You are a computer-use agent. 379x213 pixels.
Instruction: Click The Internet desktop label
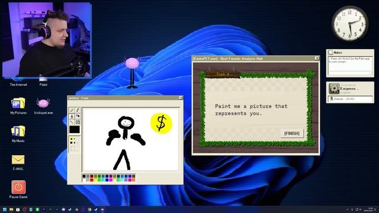18,85
